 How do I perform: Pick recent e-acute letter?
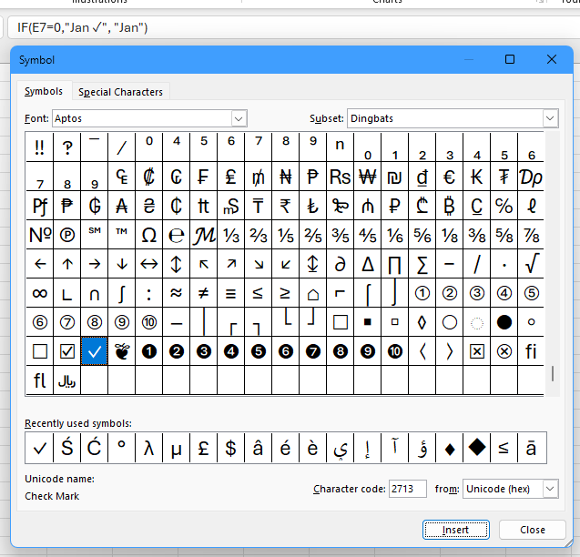[x=286, y=448]
